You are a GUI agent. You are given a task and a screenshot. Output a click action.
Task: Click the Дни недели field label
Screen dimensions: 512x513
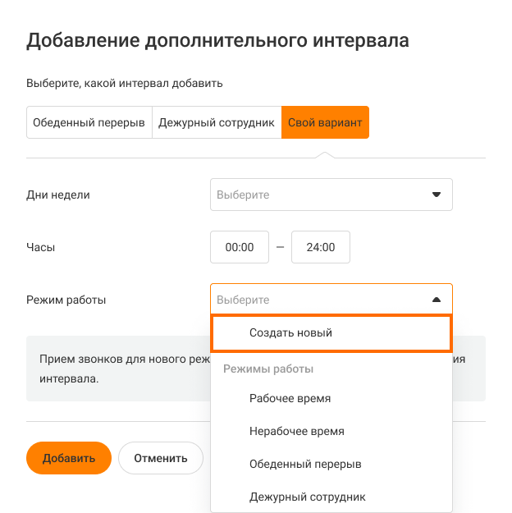pyautogui.click(x=58, y=195)
